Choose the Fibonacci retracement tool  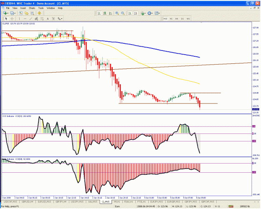click(42, 19)
